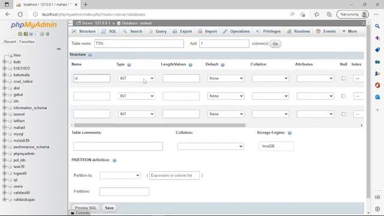Open the Favorites tables button
This screenshot has height=216, width=384.
27,41
